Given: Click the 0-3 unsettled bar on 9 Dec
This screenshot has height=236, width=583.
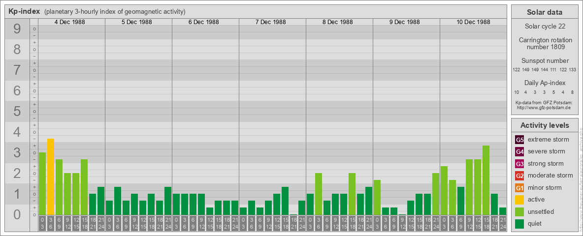Looking at the screenshot, I should point(377,197).
